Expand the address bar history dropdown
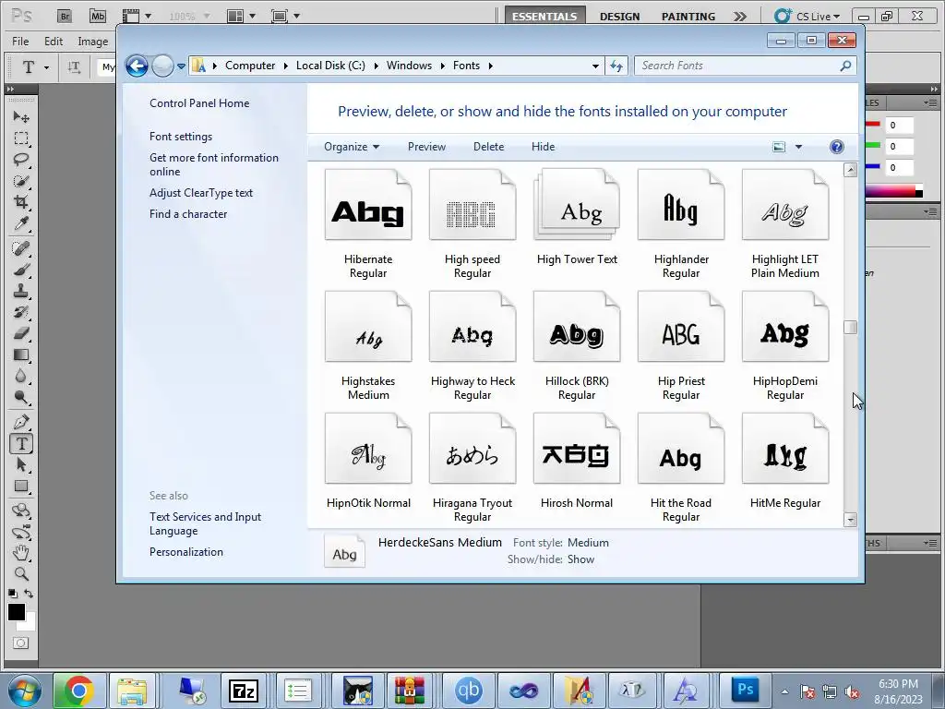Image resolution: width=945 pixels, height=709 pixels. [595, 66]
